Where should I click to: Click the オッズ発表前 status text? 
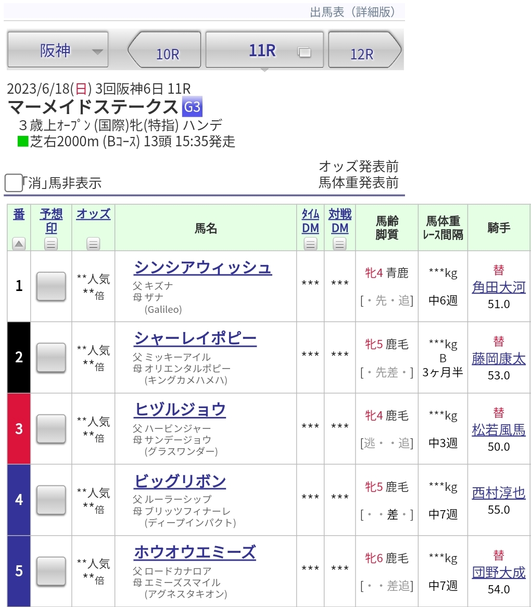pyautogui.click(x=358, y=167)
